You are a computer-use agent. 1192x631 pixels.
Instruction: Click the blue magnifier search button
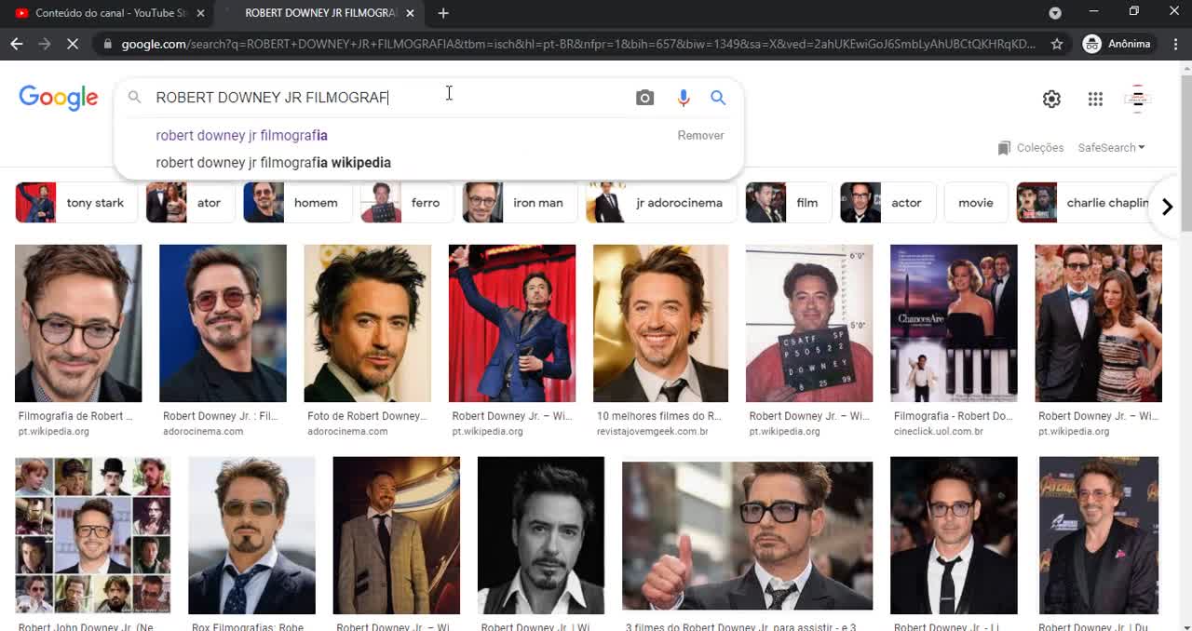pyautogui.click(x=718, y=98)
